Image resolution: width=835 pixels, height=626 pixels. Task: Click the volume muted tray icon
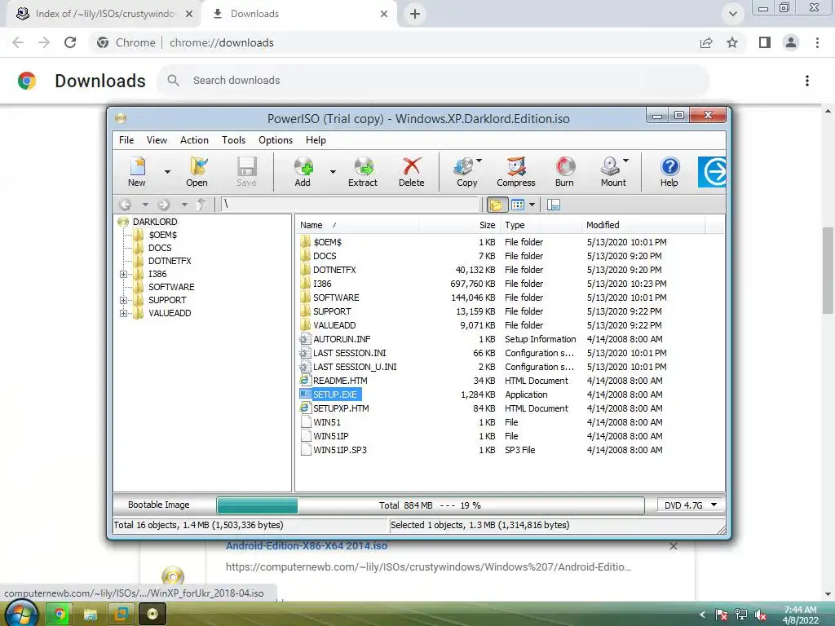click(761, 615)
